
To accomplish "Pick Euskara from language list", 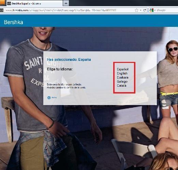I will tap(123, 78).
